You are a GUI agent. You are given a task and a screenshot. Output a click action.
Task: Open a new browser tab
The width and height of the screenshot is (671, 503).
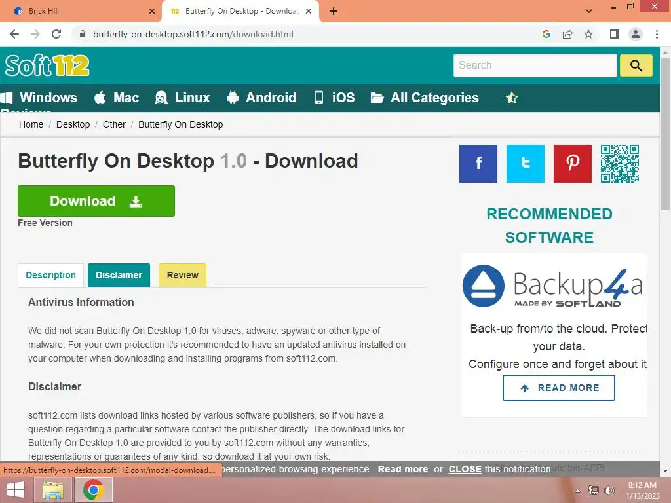[x=334, y=11]
